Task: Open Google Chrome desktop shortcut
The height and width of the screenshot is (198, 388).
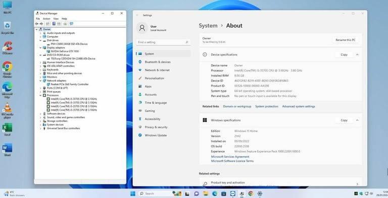Action: (8, 67)
